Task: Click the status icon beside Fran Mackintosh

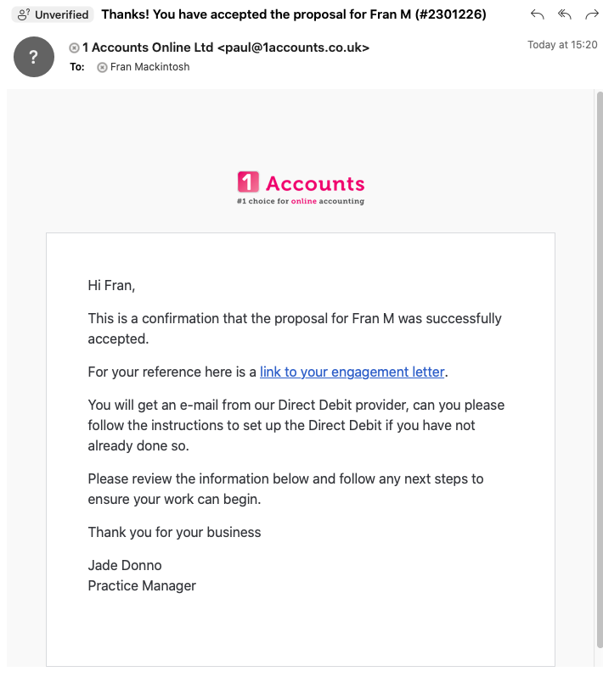Action: (102, 67)
